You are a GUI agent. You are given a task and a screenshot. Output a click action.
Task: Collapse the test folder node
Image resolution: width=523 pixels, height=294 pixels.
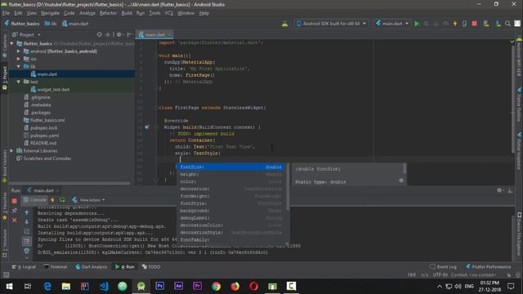[19, 82]
